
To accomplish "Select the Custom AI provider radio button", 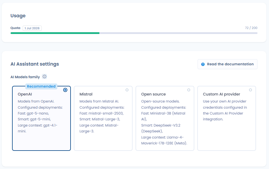I will pos(250,90).
